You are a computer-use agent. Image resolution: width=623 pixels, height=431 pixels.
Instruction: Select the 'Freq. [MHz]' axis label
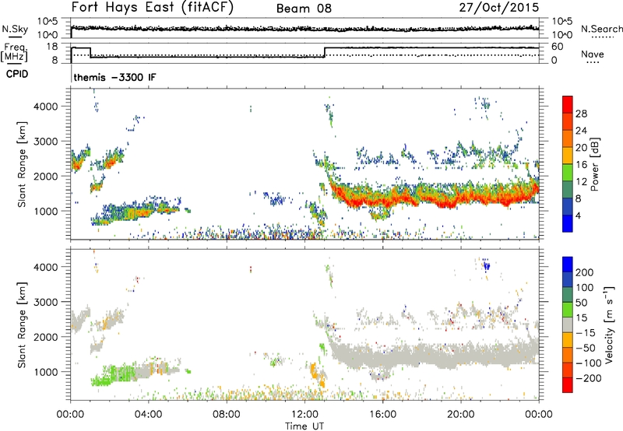tap(15, 52)
